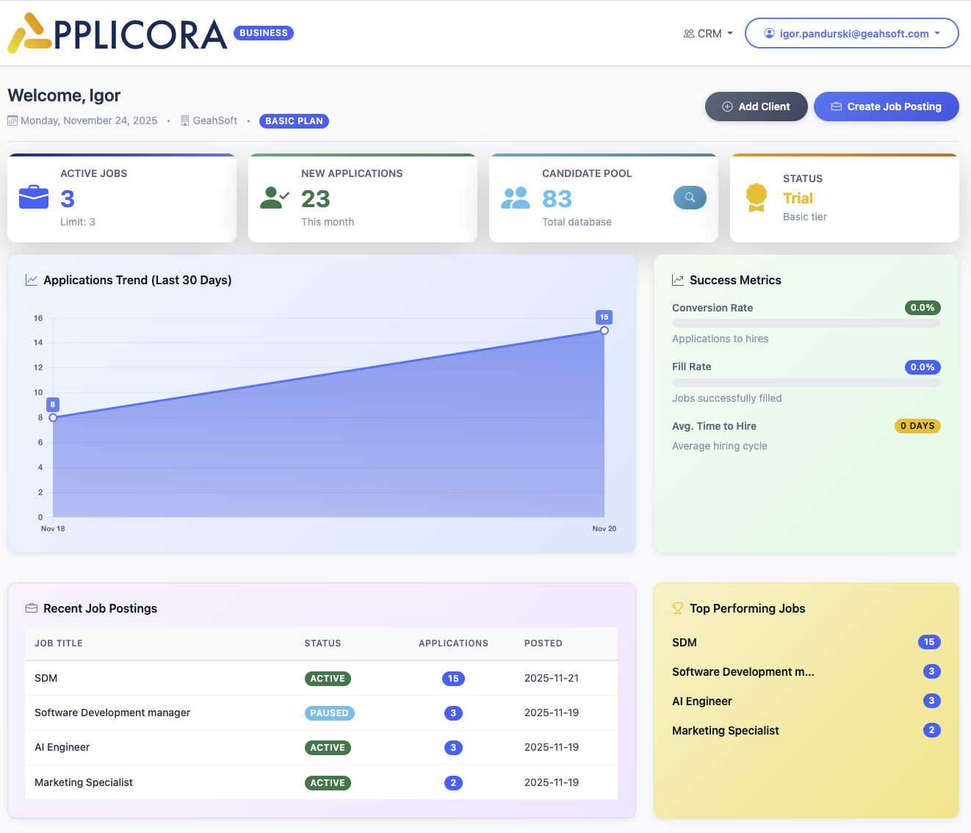This screenshot has height=833, width=971.
Task: Click the trophy icon beside Top Performing Jobs
Action: click(676, 608)
